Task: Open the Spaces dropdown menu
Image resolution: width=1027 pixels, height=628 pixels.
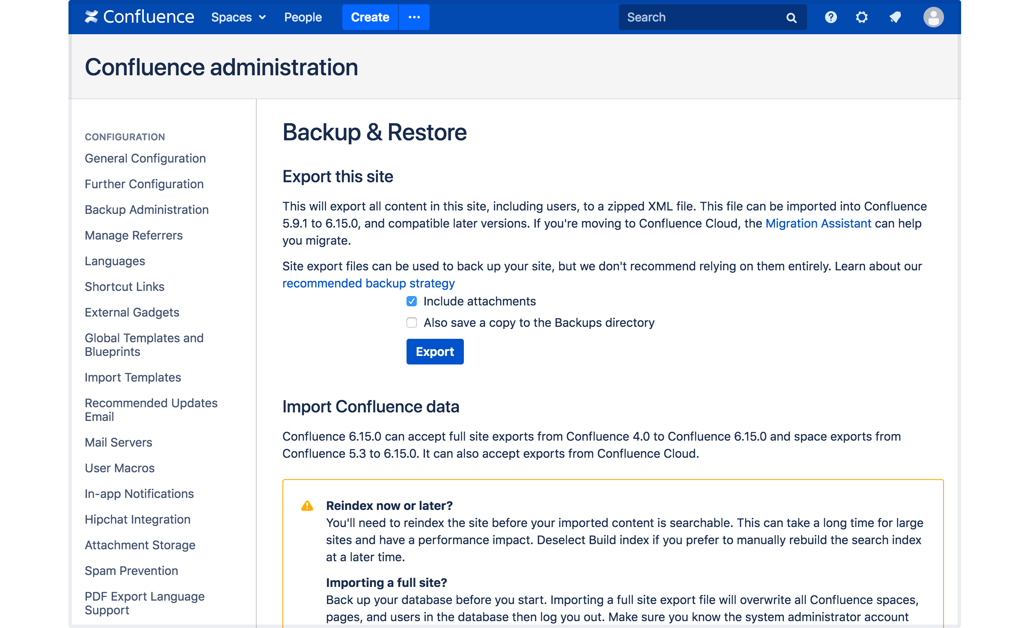Action: pyautogui.click(x=236, y=16)
